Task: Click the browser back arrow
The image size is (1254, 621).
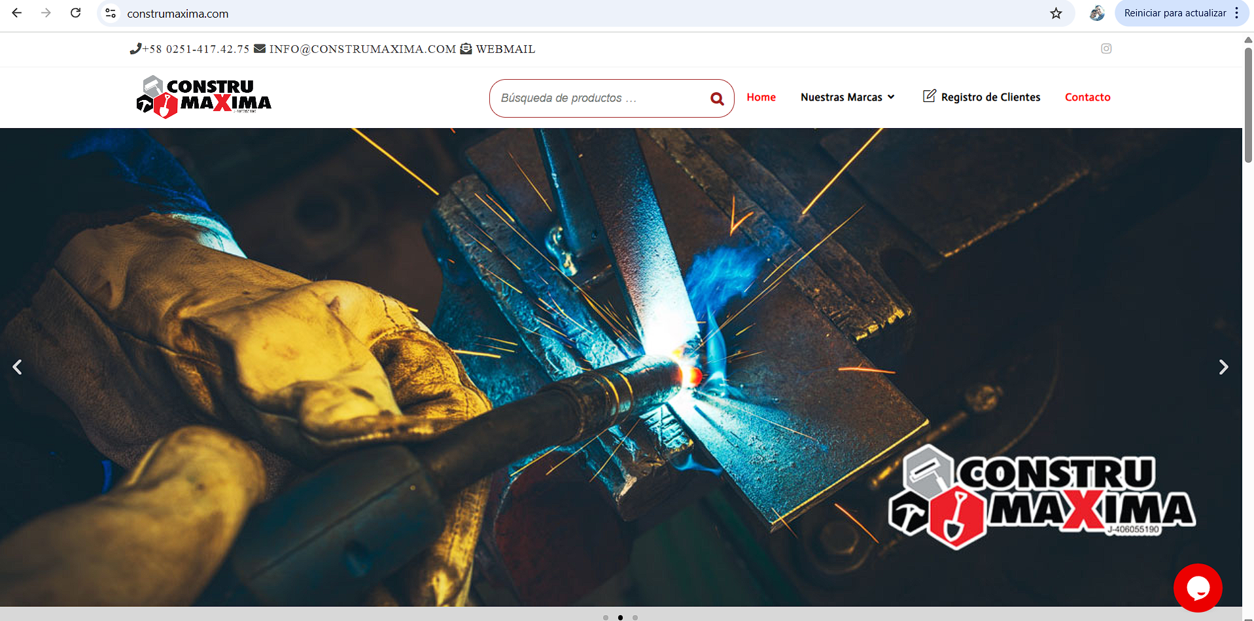Action: coord(17,13)
